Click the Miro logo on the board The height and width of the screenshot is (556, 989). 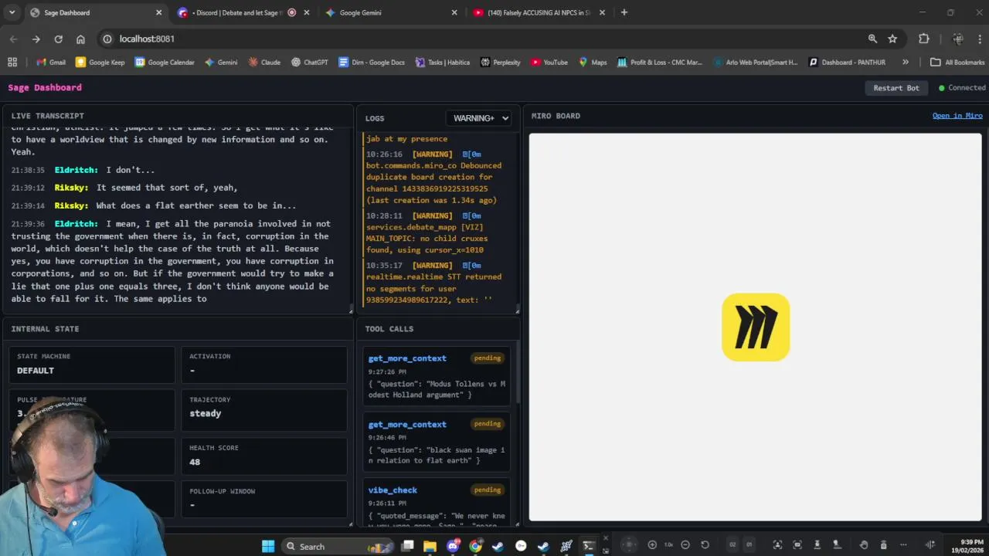pos(756,327)
